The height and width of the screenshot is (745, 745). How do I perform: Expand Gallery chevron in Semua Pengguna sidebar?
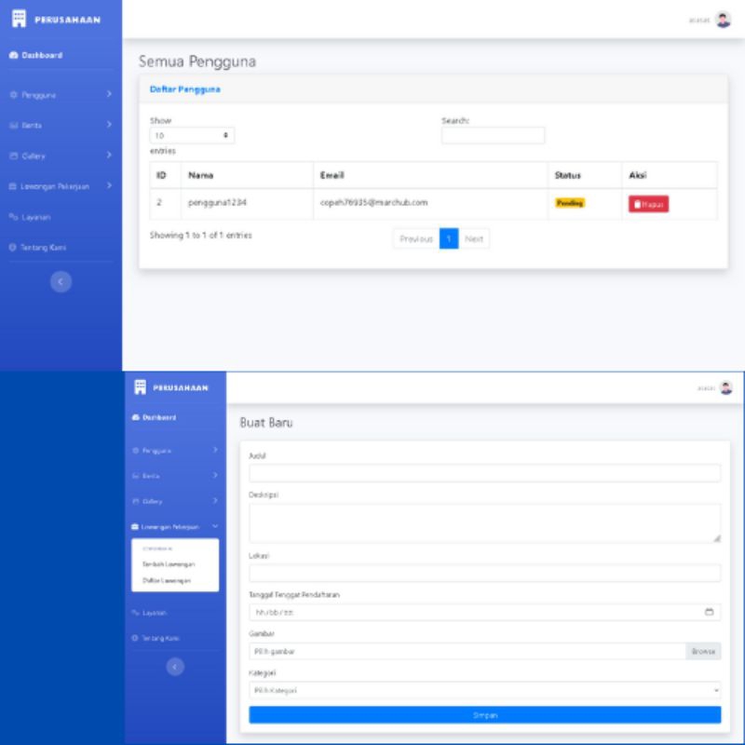coord(109,155)
